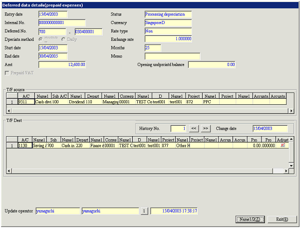Click the Deferred No. field showing 030400001
301x228 pixels.
[88, 31]
